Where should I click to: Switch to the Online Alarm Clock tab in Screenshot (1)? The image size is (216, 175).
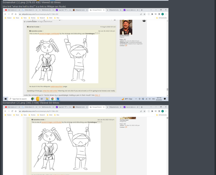point(29,10)
